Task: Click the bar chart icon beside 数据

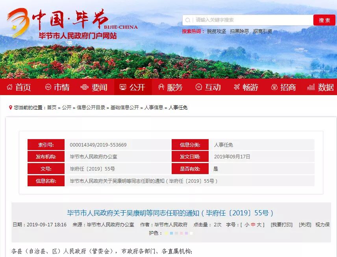Action: [311, 87]
